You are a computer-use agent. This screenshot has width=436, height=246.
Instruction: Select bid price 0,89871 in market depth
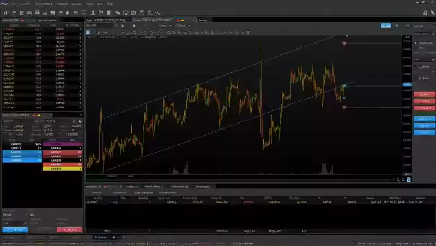pos(22,148)
